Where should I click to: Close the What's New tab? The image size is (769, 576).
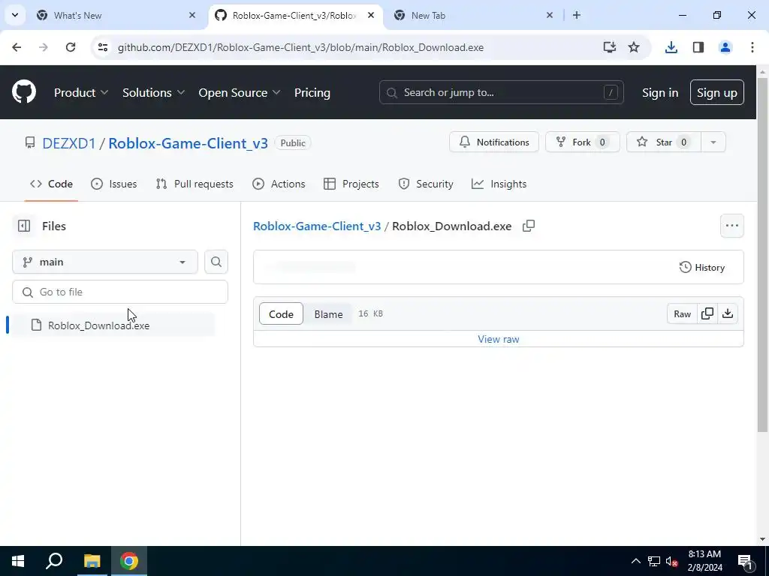192,16
